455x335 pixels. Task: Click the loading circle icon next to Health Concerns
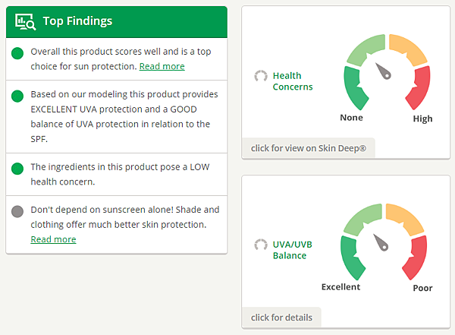coord(261,76)
